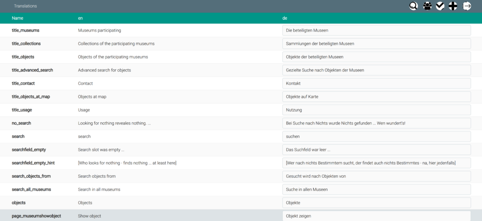The width and height of the screenshot is (482, 221).
Task: Click the German 'suchen' input field
Action: point(377,136)
